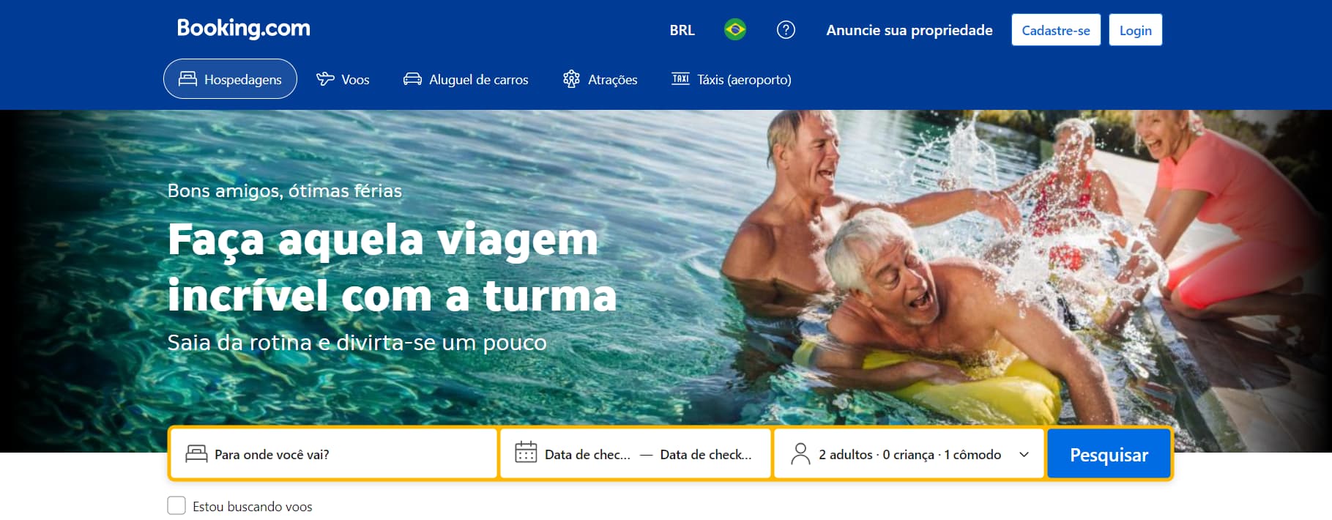Click the Brazil flag language icon
This screenshot has height=520, width=1332.
734,30
